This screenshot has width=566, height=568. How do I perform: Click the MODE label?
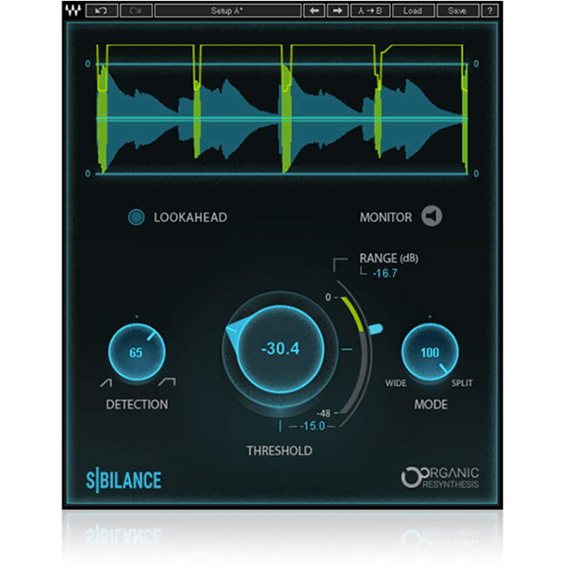pyautogui.click(x=431, y=404)
